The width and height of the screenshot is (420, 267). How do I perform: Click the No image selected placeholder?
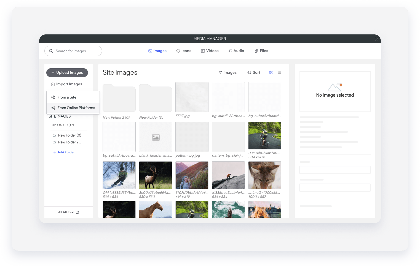point(335,92)
